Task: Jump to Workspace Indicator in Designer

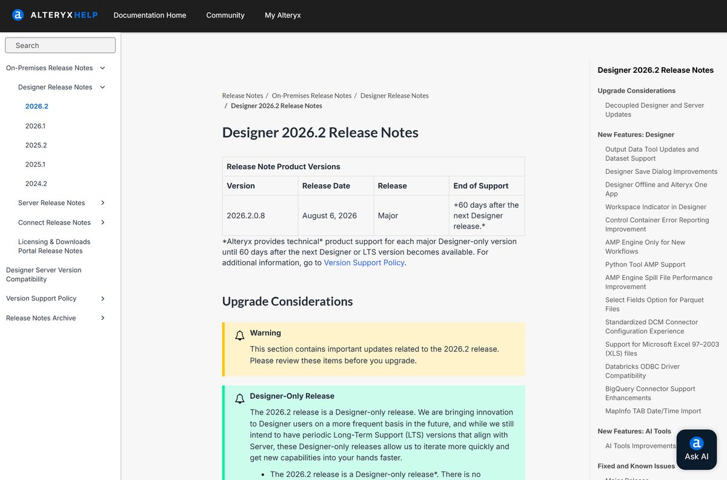Action: (x=656, y=207)
